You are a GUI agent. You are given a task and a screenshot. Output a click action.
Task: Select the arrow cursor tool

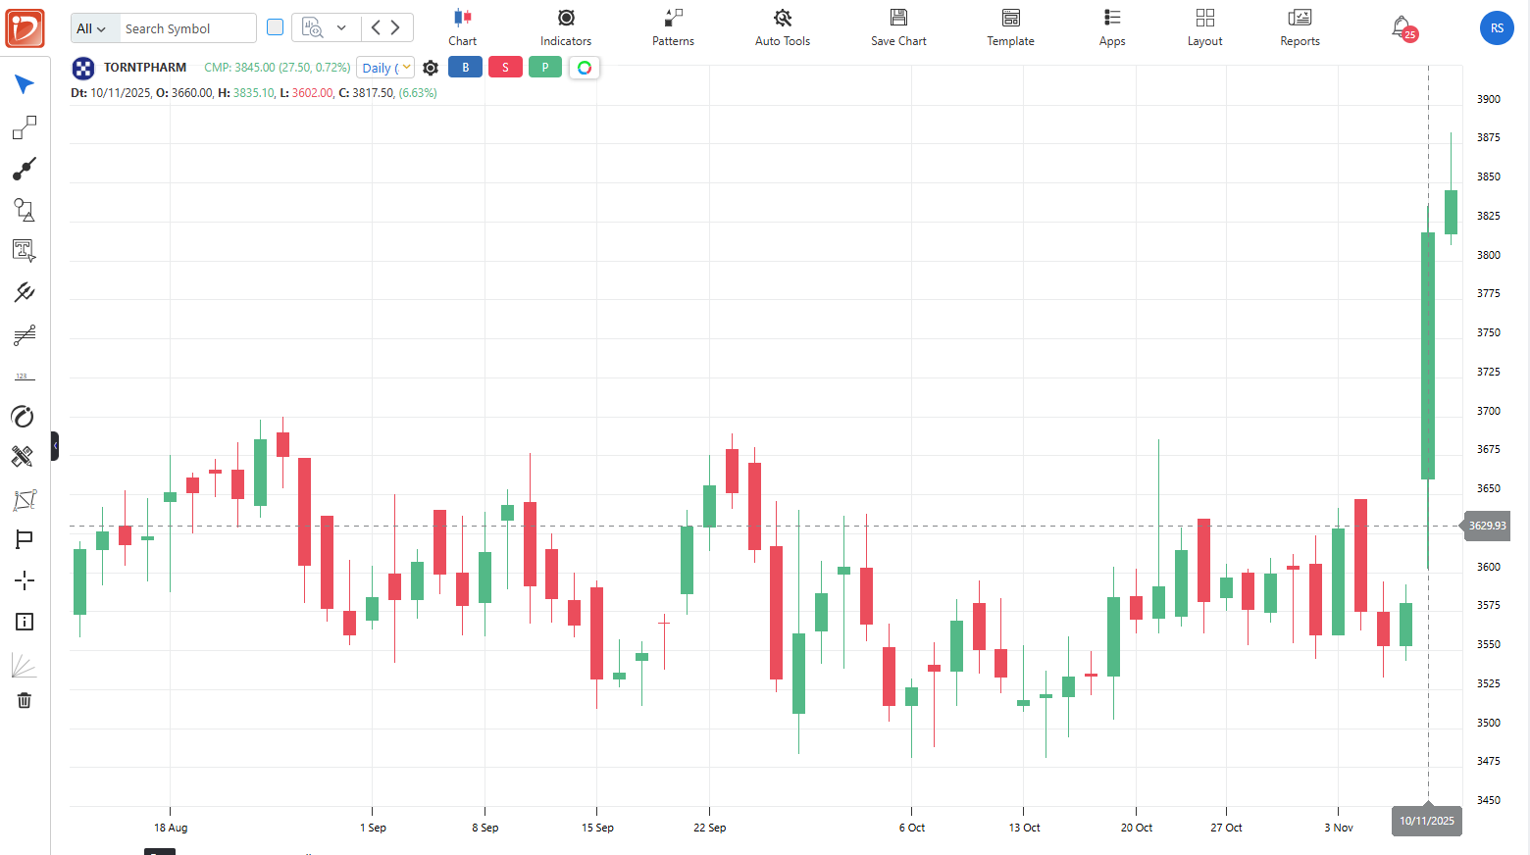pyautogui.click(x=25, y=84)
